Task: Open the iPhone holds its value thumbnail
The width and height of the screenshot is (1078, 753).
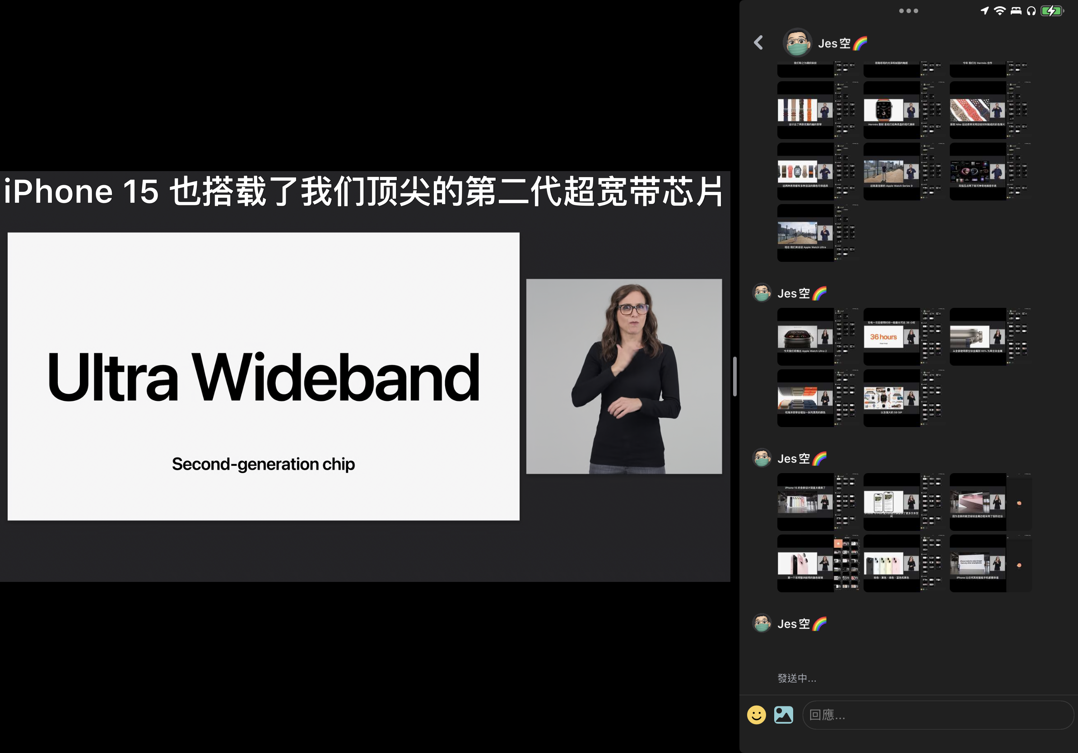Action: [x=990, y=563]
